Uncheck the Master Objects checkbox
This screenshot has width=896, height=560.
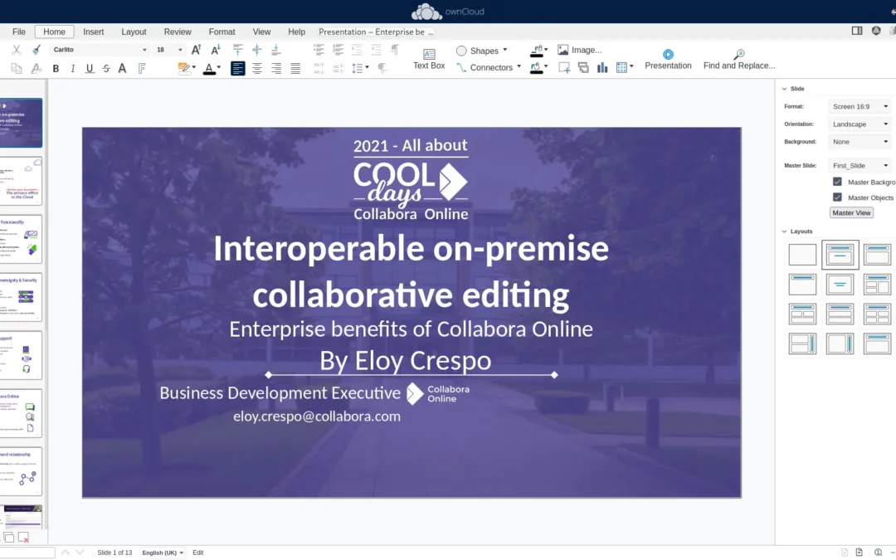(837, 197)
